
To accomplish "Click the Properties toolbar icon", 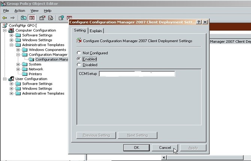I will tap(42, 18).
